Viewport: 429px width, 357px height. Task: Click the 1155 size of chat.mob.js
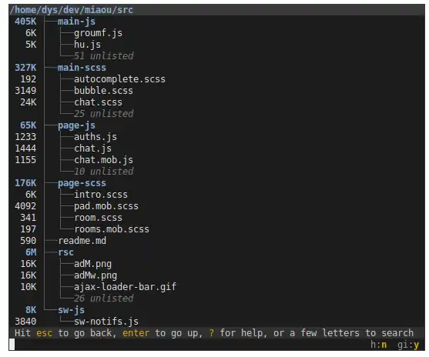coord(25,160)
